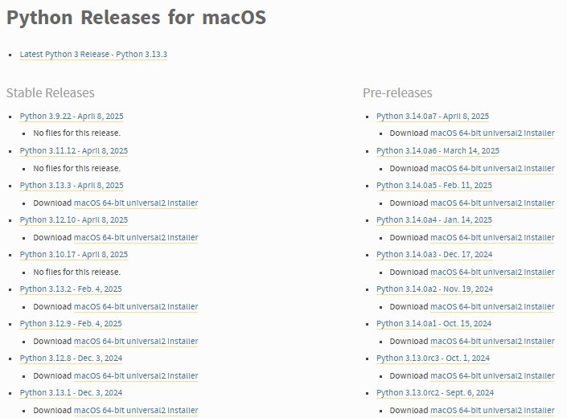Click Python 3.14.0a6 - March 14, 2025 link

[438, 151]
